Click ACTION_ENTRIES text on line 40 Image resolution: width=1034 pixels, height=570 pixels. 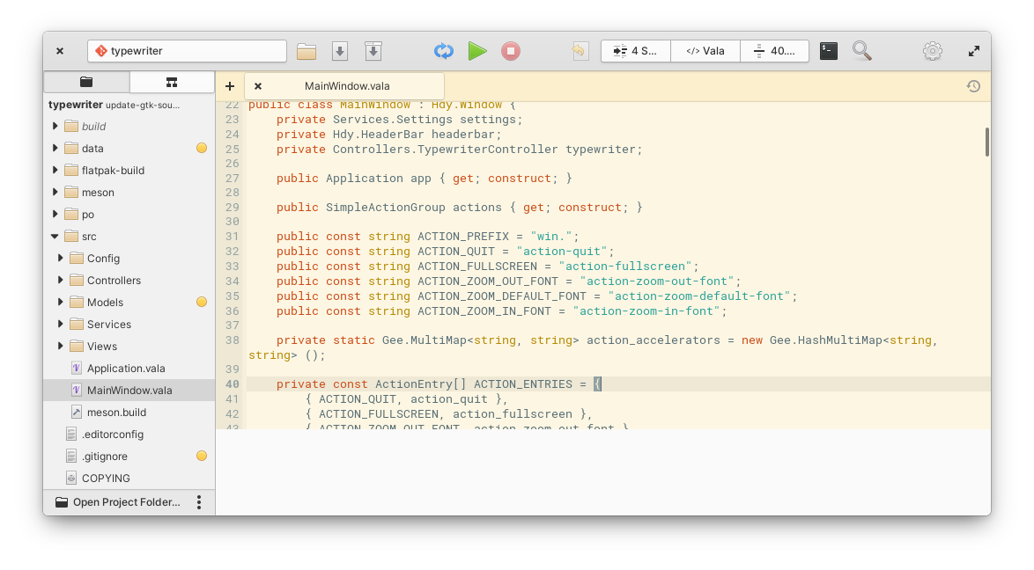pos(523,384)
